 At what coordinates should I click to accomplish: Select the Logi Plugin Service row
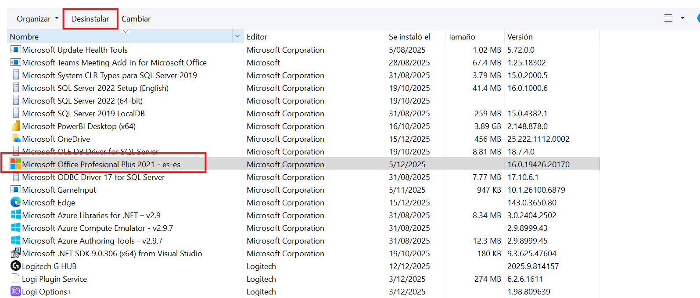(x=54, y=279)
